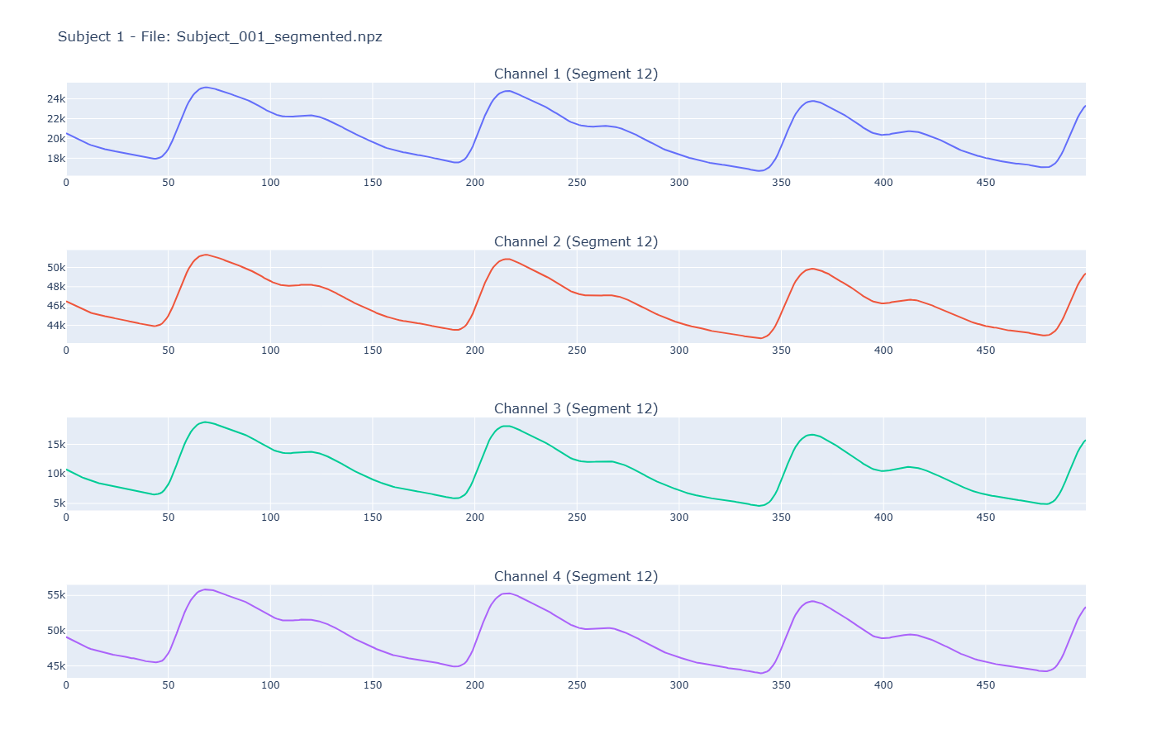Click the 24k y-axis label in Channel 1
Viewport: 1152px width, 744px height.
[x=56, y=99]
